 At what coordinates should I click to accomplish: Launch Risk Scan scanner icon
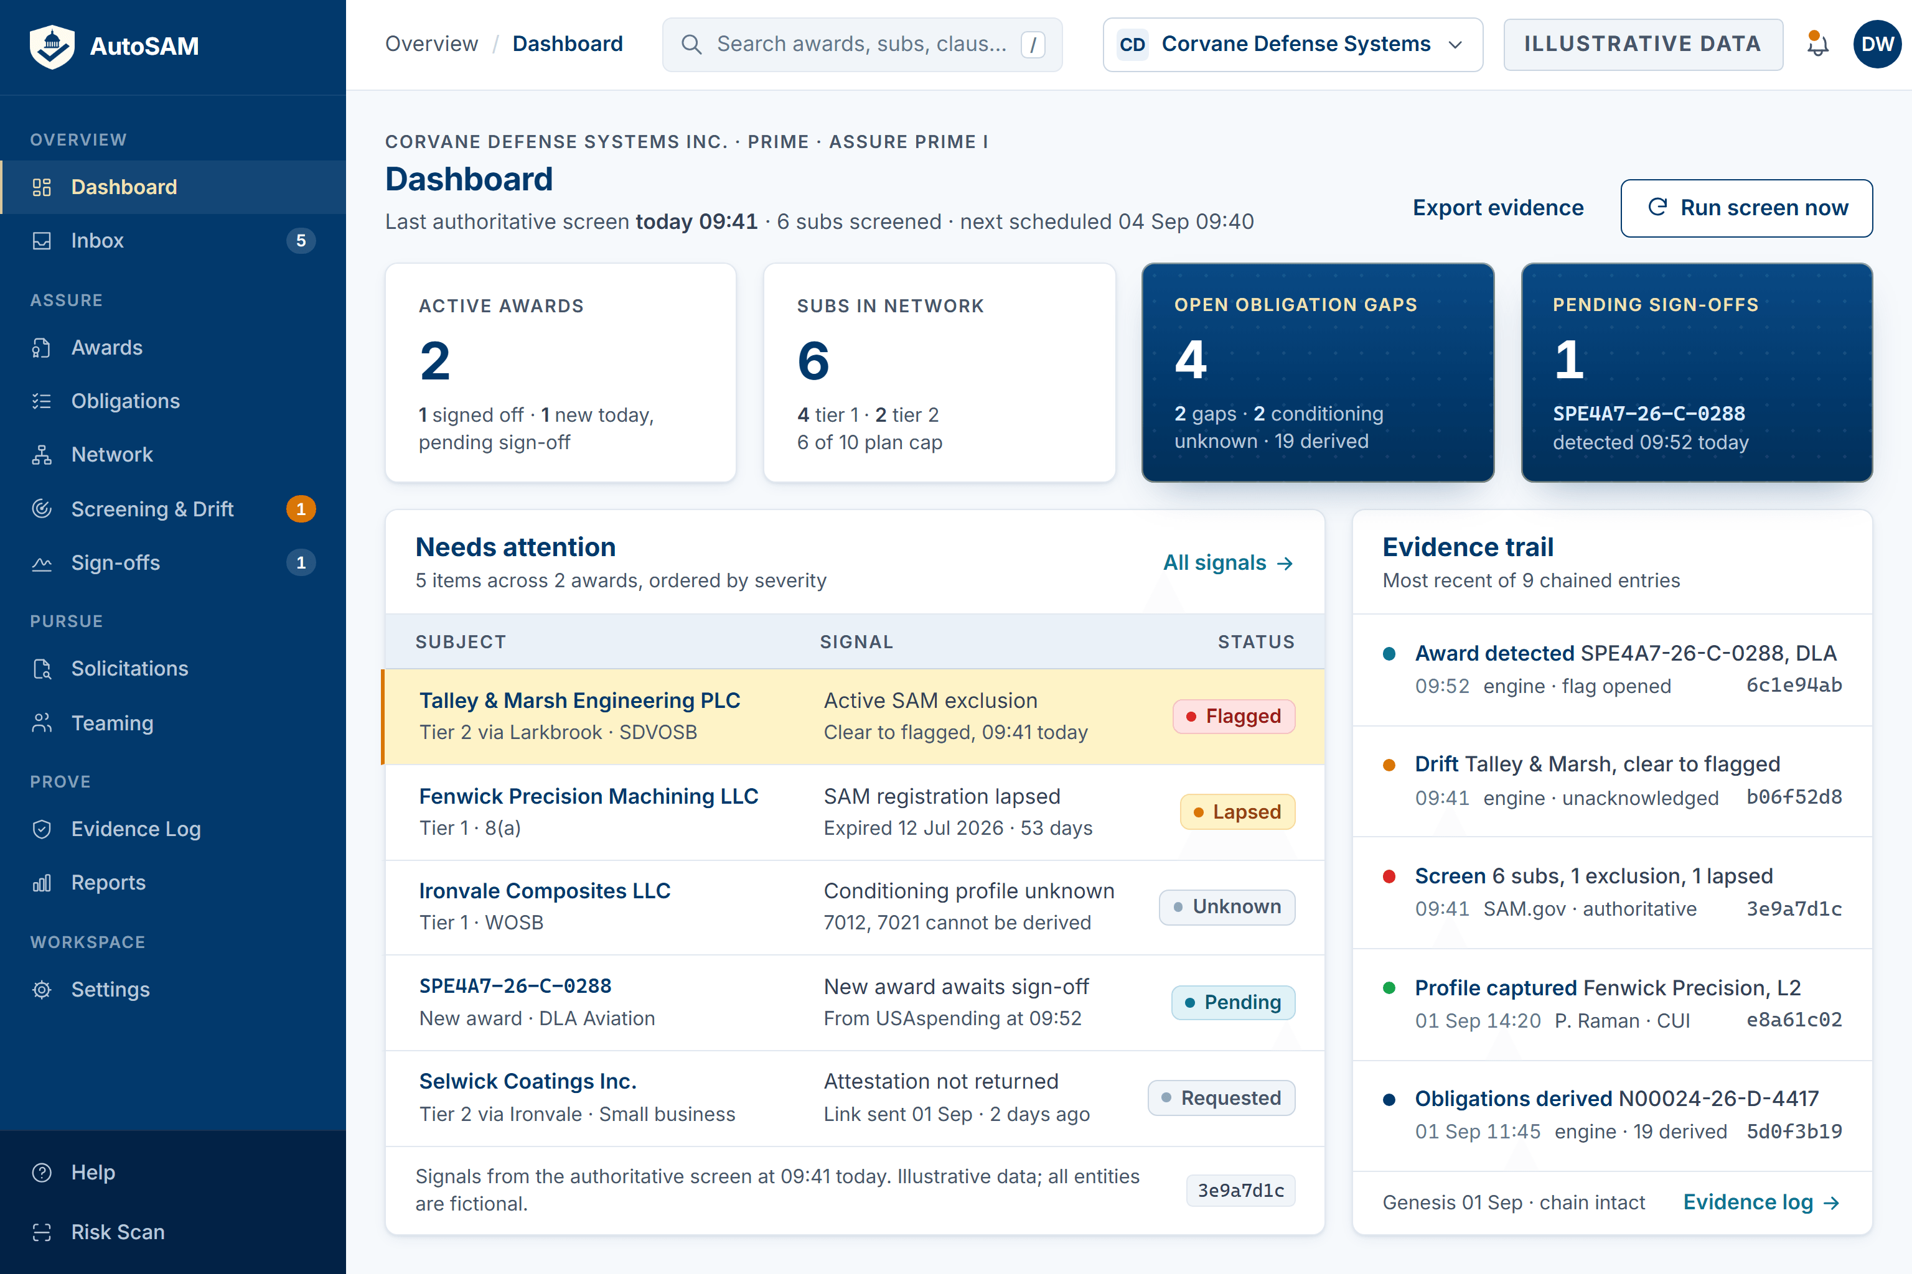(42, 1232)
